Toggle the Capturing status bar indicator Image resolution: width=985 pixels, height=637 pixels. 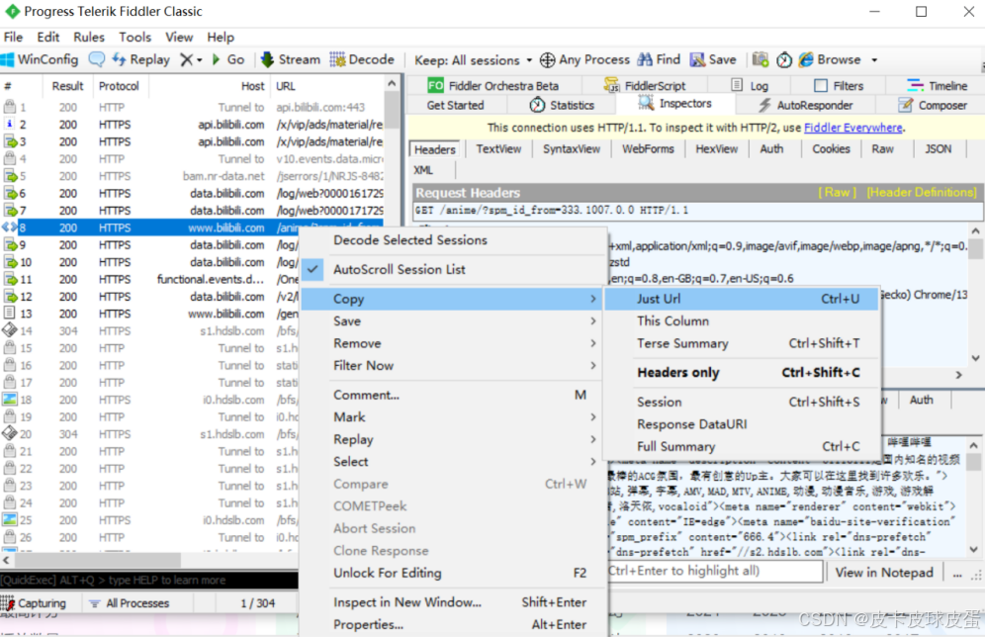coord(34,603)
